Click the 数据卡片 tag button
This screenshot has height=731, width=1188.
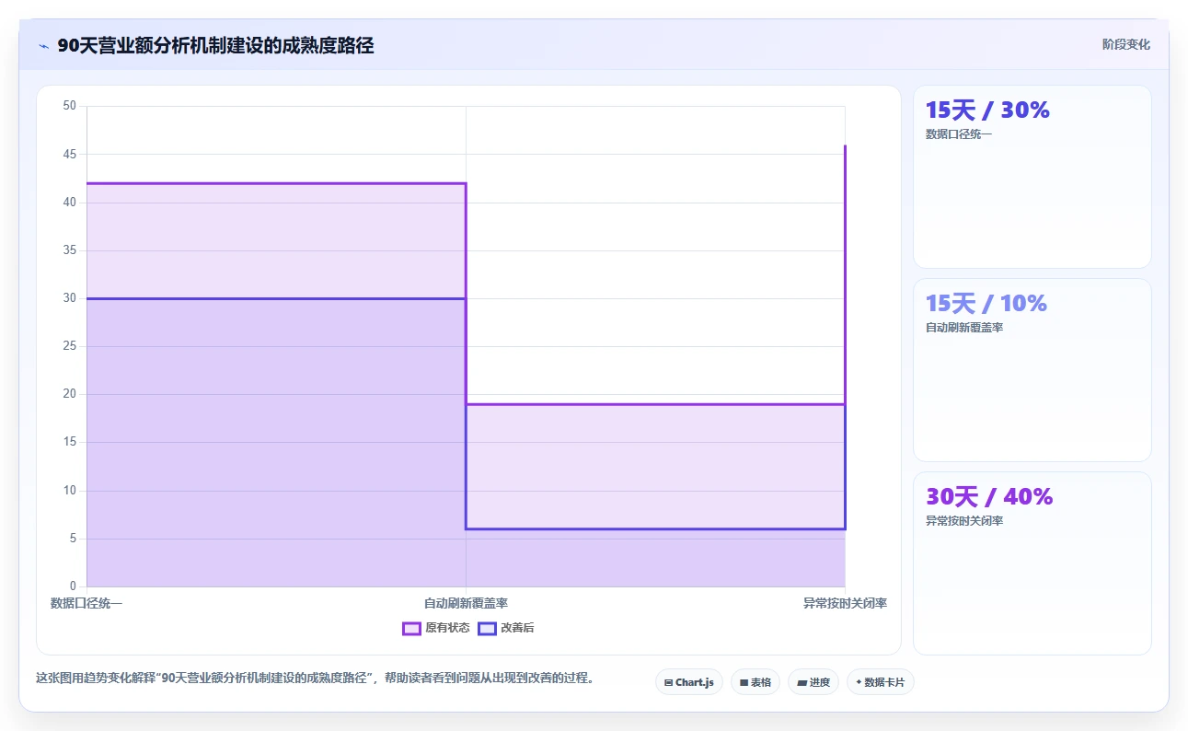coord(881,682)
